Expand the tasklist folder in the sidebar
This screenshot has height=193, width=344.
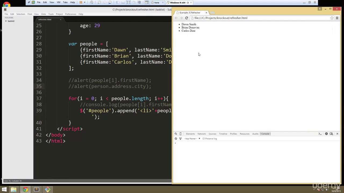coord(6,21)
